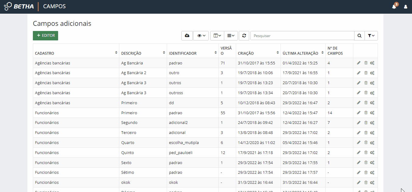The width and height of the screenshot is (412, 192).
Task: Sort table by Cadastro column
Action: [76, 53]
